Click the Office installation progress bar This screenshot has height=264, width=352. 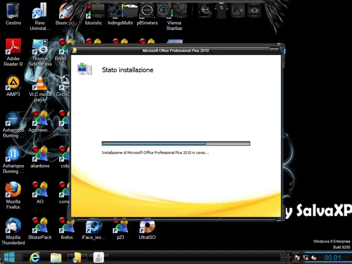[176, 143]
